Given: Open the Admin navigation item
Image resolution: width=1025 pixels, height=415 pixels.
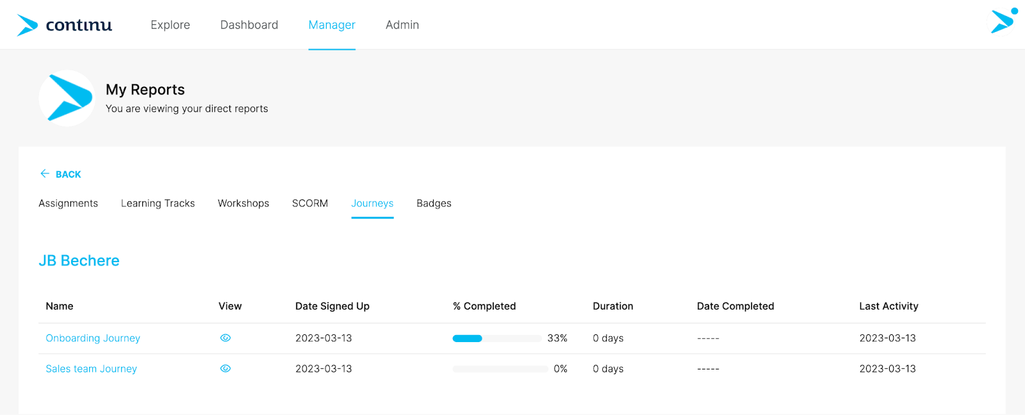Looking at the screenshot, I should [402, 25].
